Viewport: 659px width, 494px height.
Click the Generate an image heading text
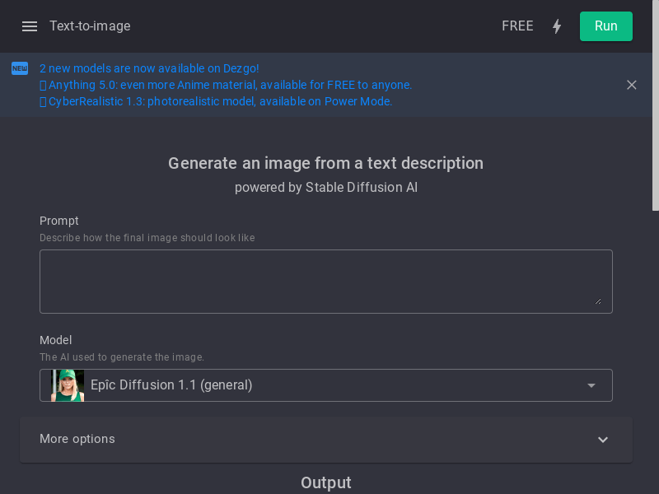(325, 163)
